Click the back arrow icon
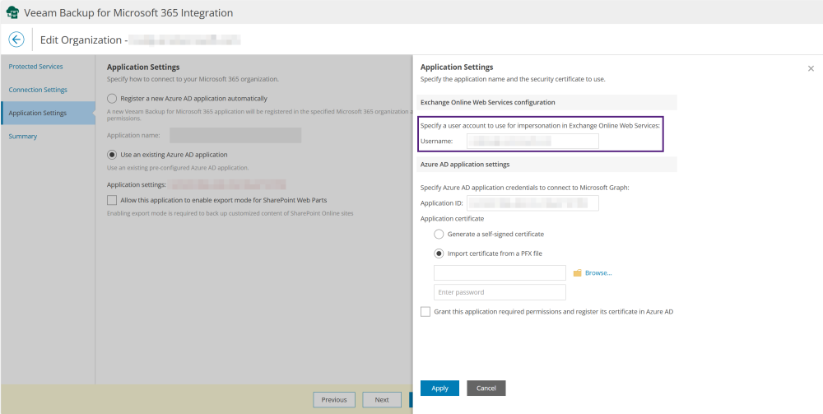This screenshot has height=414, width=823. click(x=16, y=40)
